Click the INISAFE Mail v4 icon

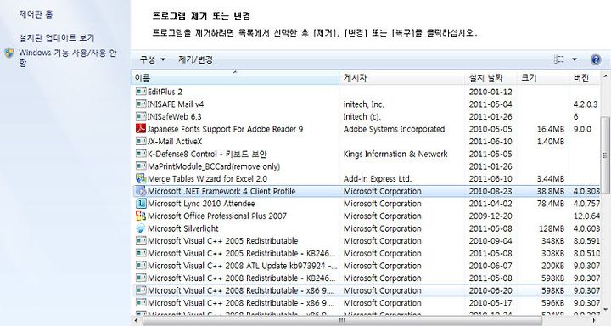[x=141, y=104]
